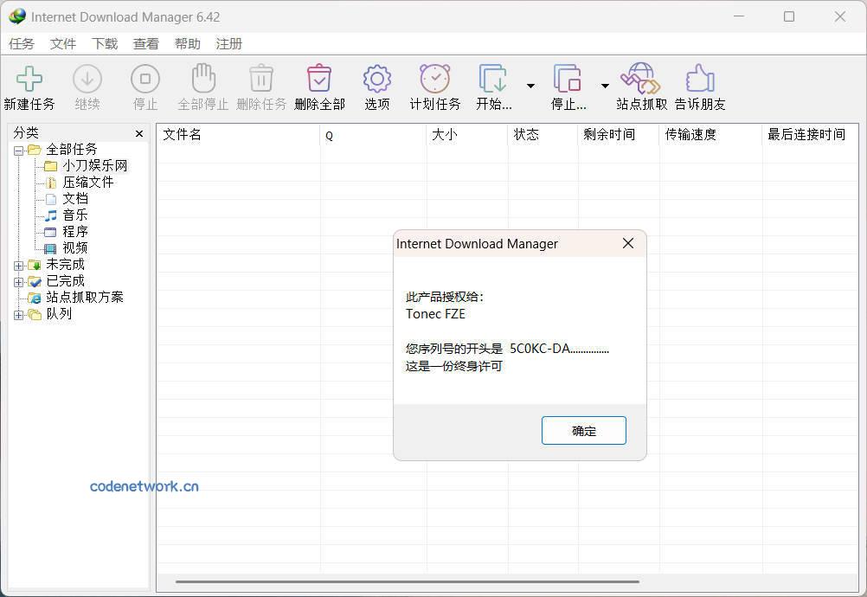Click the 新建任务 add download icon
Screen dimensions: 867x597
[29, 80]
